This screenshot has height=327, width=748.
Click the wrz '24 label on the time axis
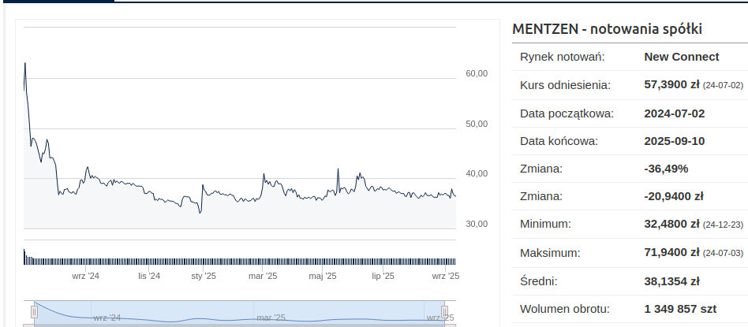tap(85, 276)
